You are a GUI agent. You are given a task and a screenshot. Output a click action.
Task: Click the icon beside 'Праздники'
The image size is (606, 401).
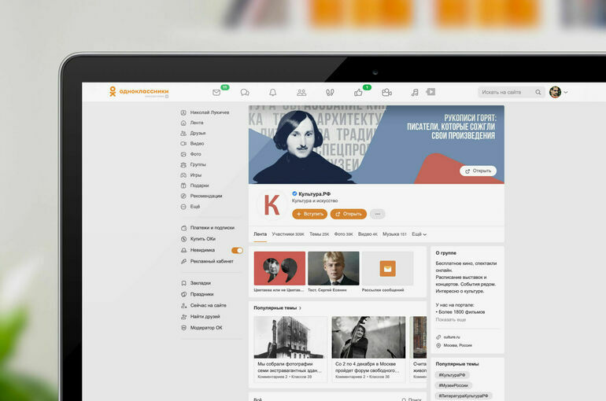click(184, 294)
